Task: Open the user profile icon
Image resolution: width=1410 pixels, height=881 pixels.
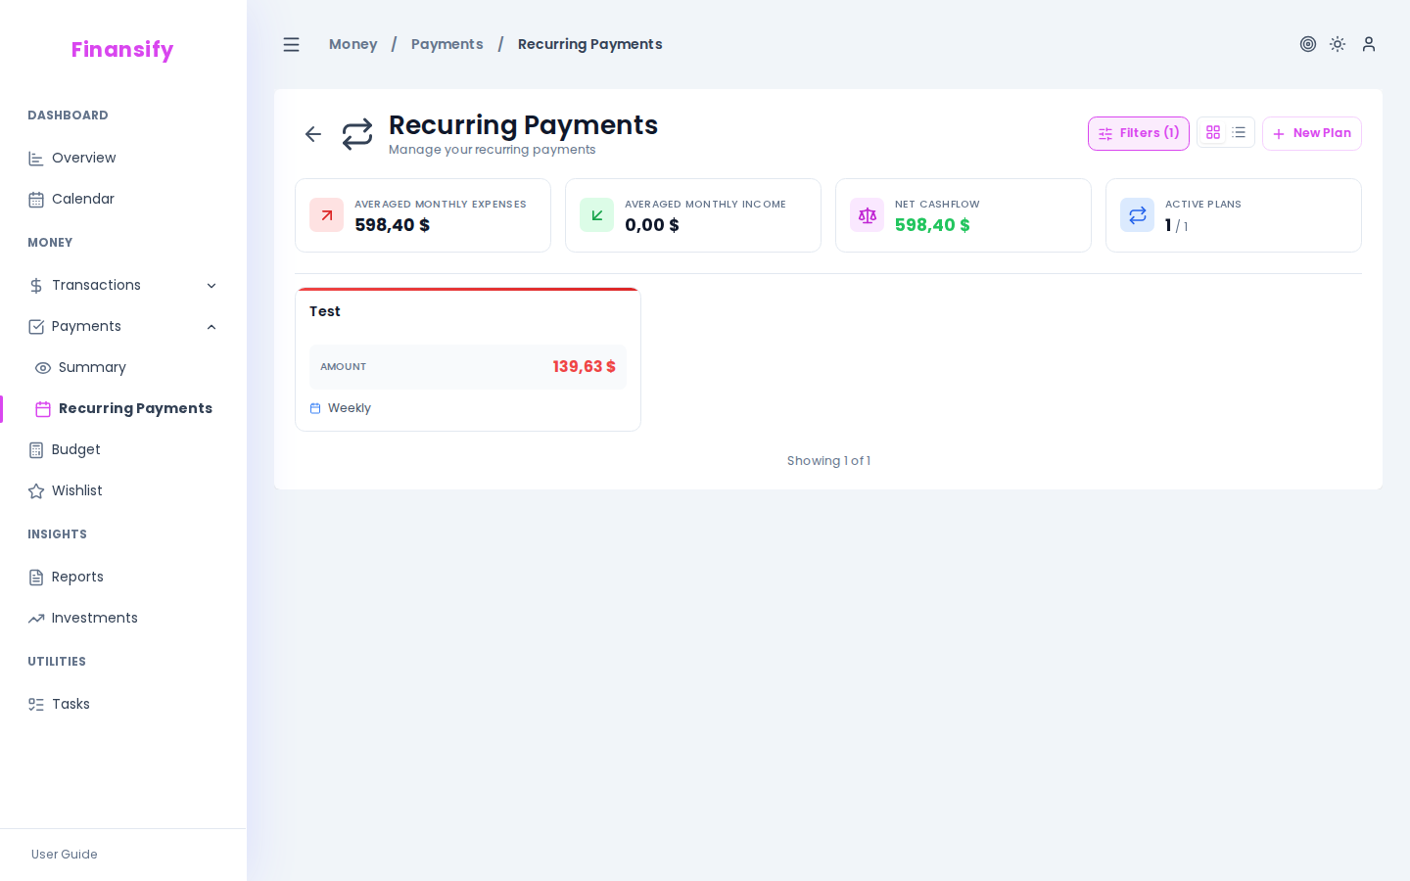Action: click(1369, 44)
